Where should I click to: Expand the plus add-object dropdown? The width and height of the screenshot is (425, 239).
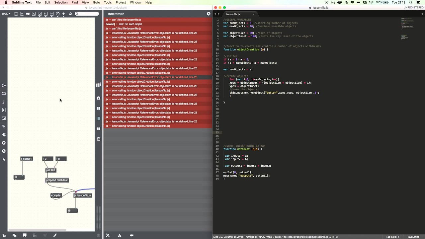(x=63, y=14)
